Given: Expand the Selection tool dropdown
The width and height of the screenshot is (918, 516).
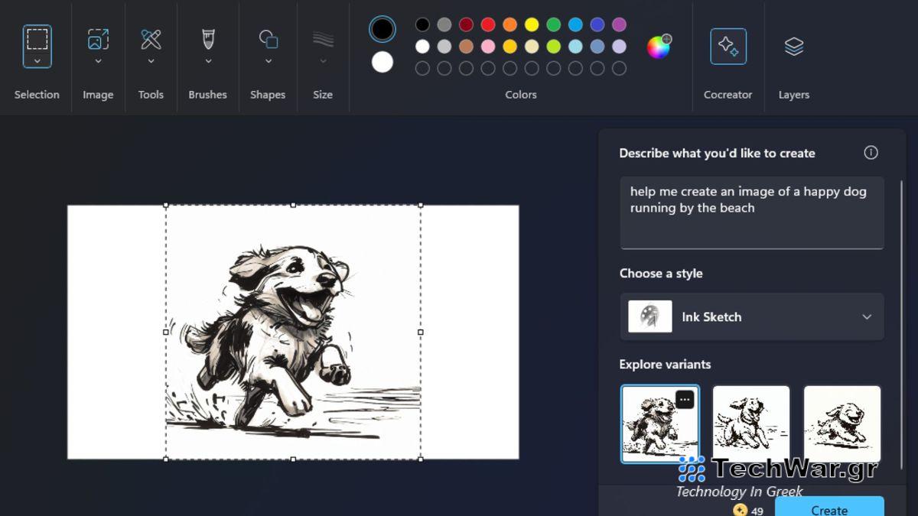Looking at the screenshot, I should pyautogui.click(x=36, y=60).
